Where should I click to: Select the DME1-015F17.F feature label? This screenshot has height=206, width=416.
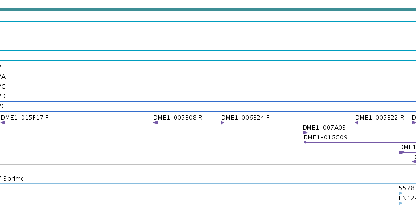(x=24, y=117)
